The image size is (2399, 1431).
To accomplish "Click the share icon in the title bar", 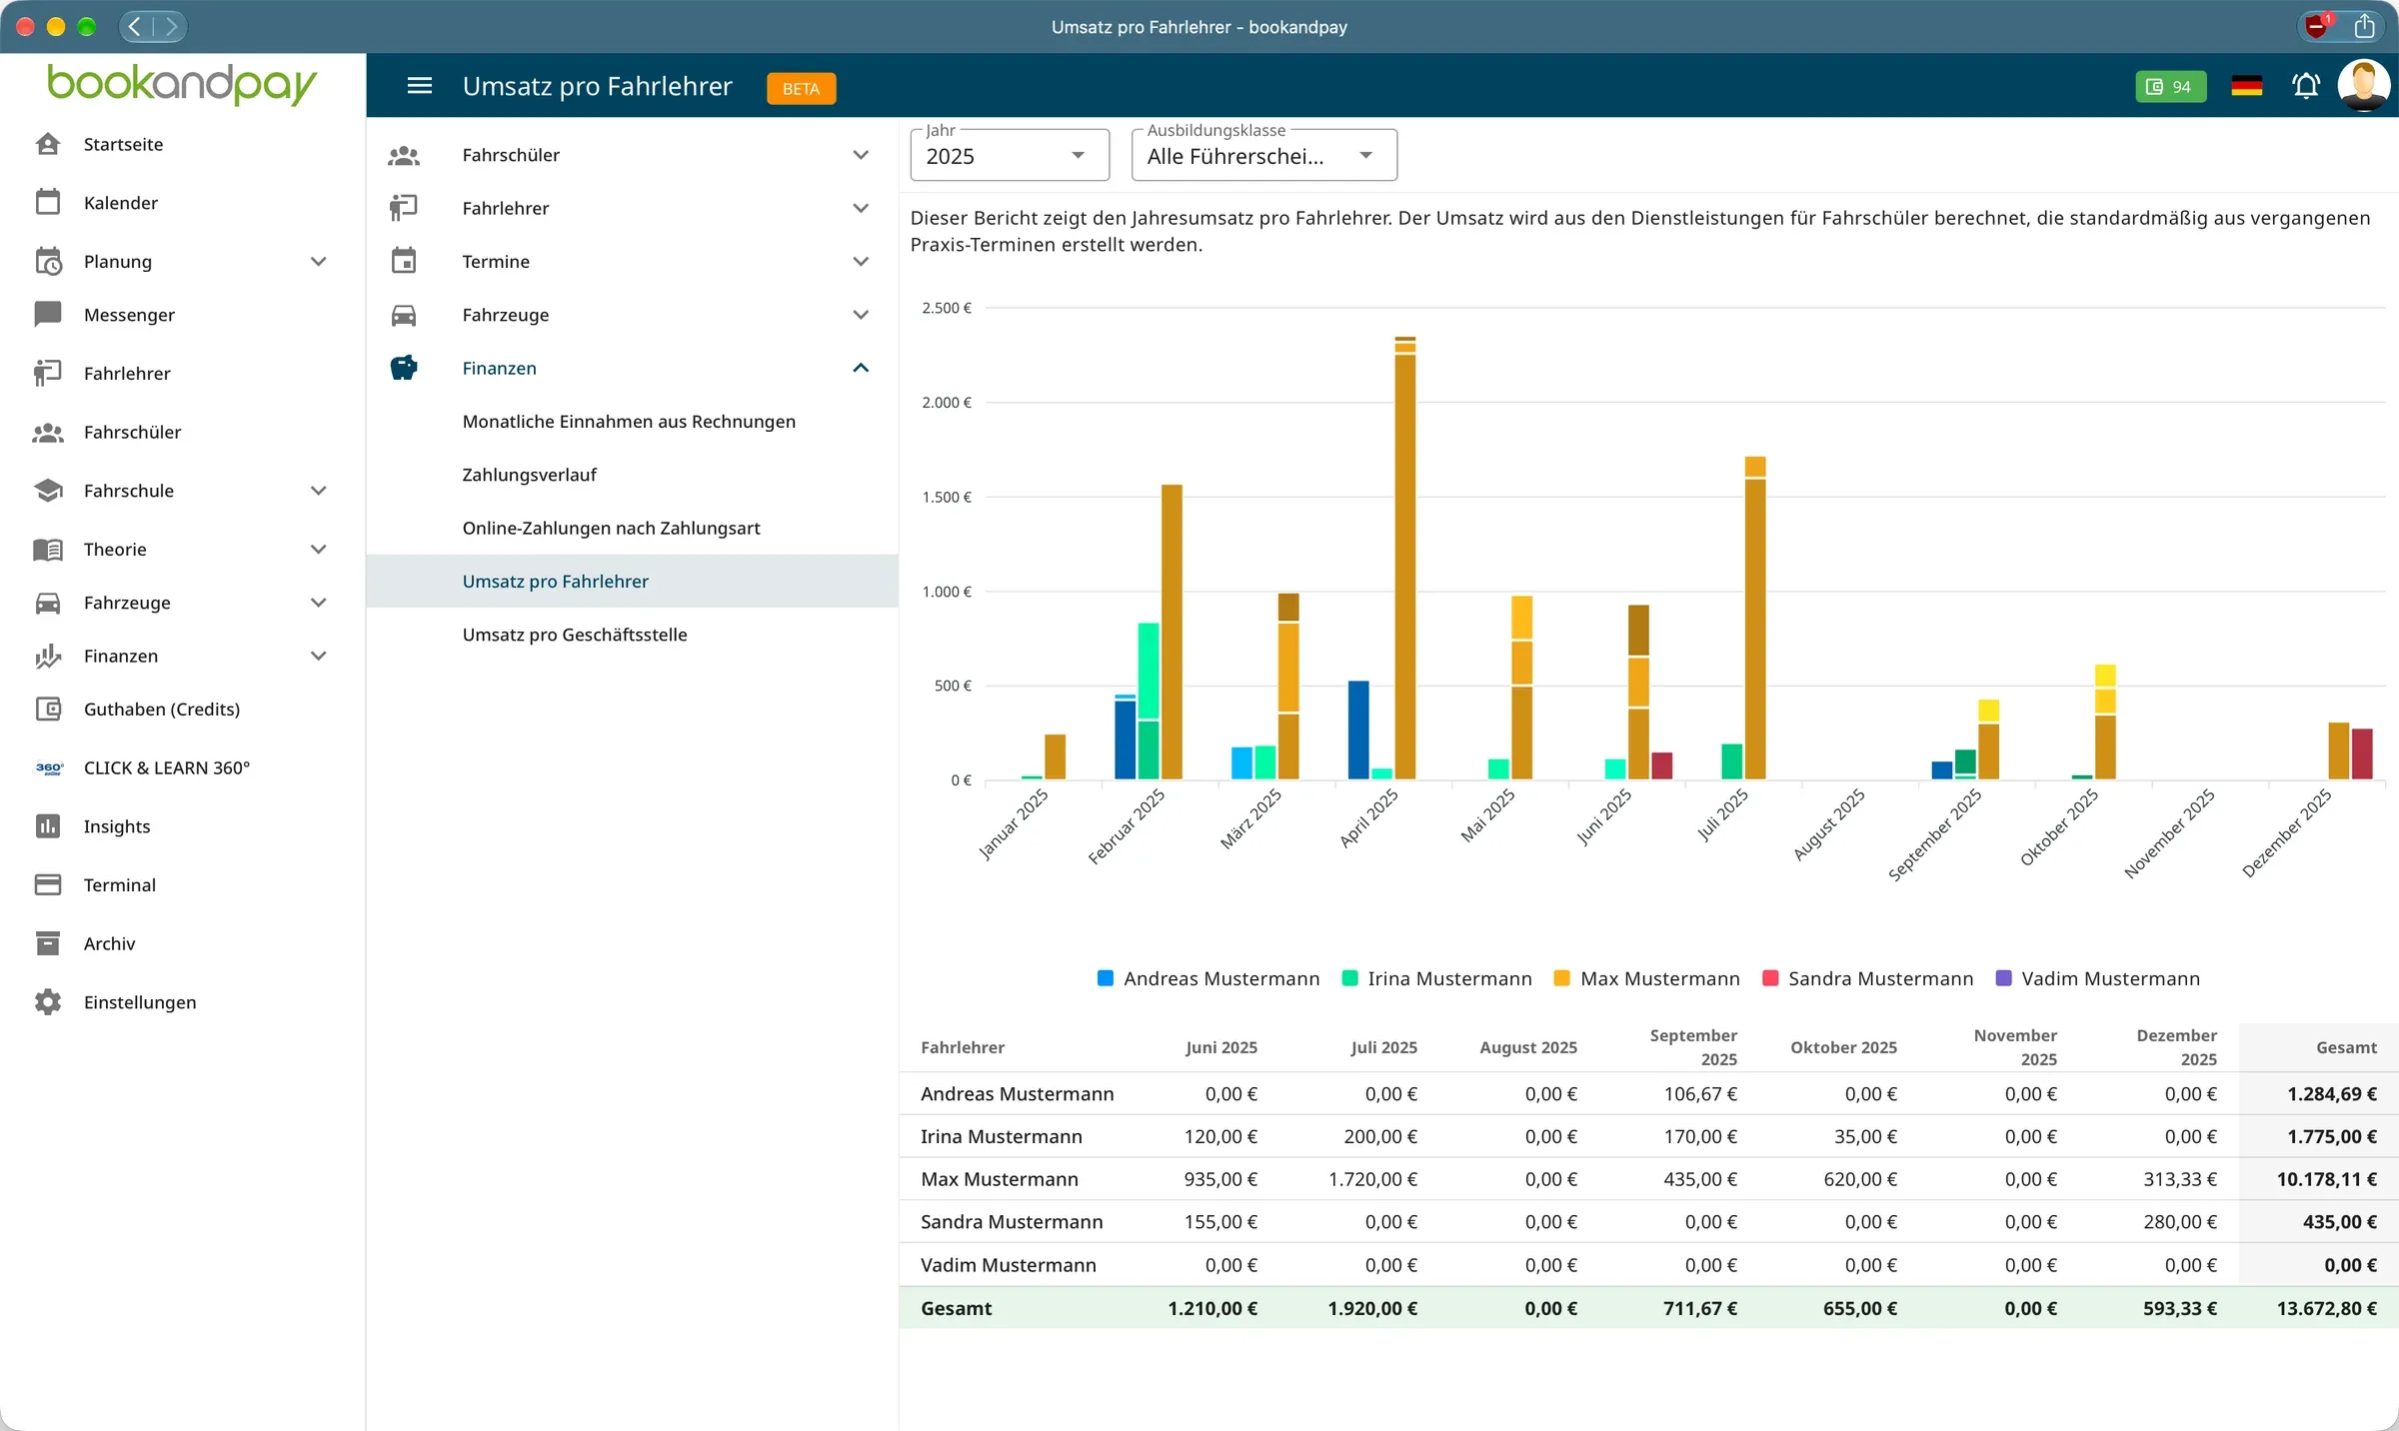I will (2364, 26).
